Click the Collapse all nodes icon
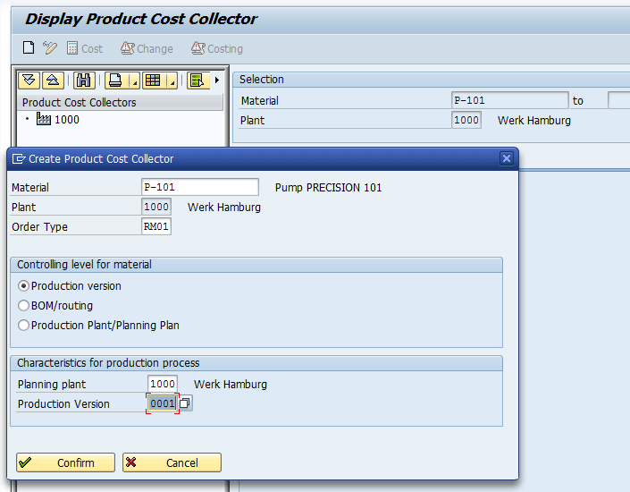Image resolution: width=630 pixels, height=492 pixels. coord(53,81)
